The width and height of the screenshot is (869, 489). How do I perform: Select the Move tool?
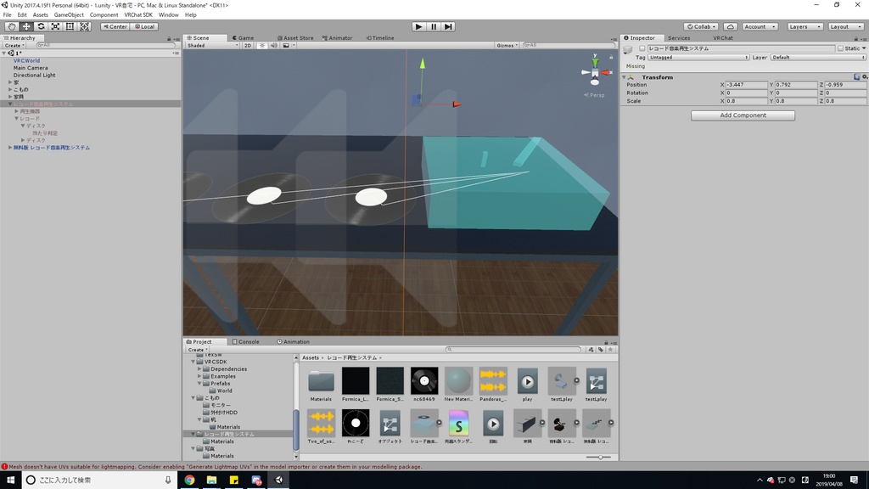pos(26,26)
